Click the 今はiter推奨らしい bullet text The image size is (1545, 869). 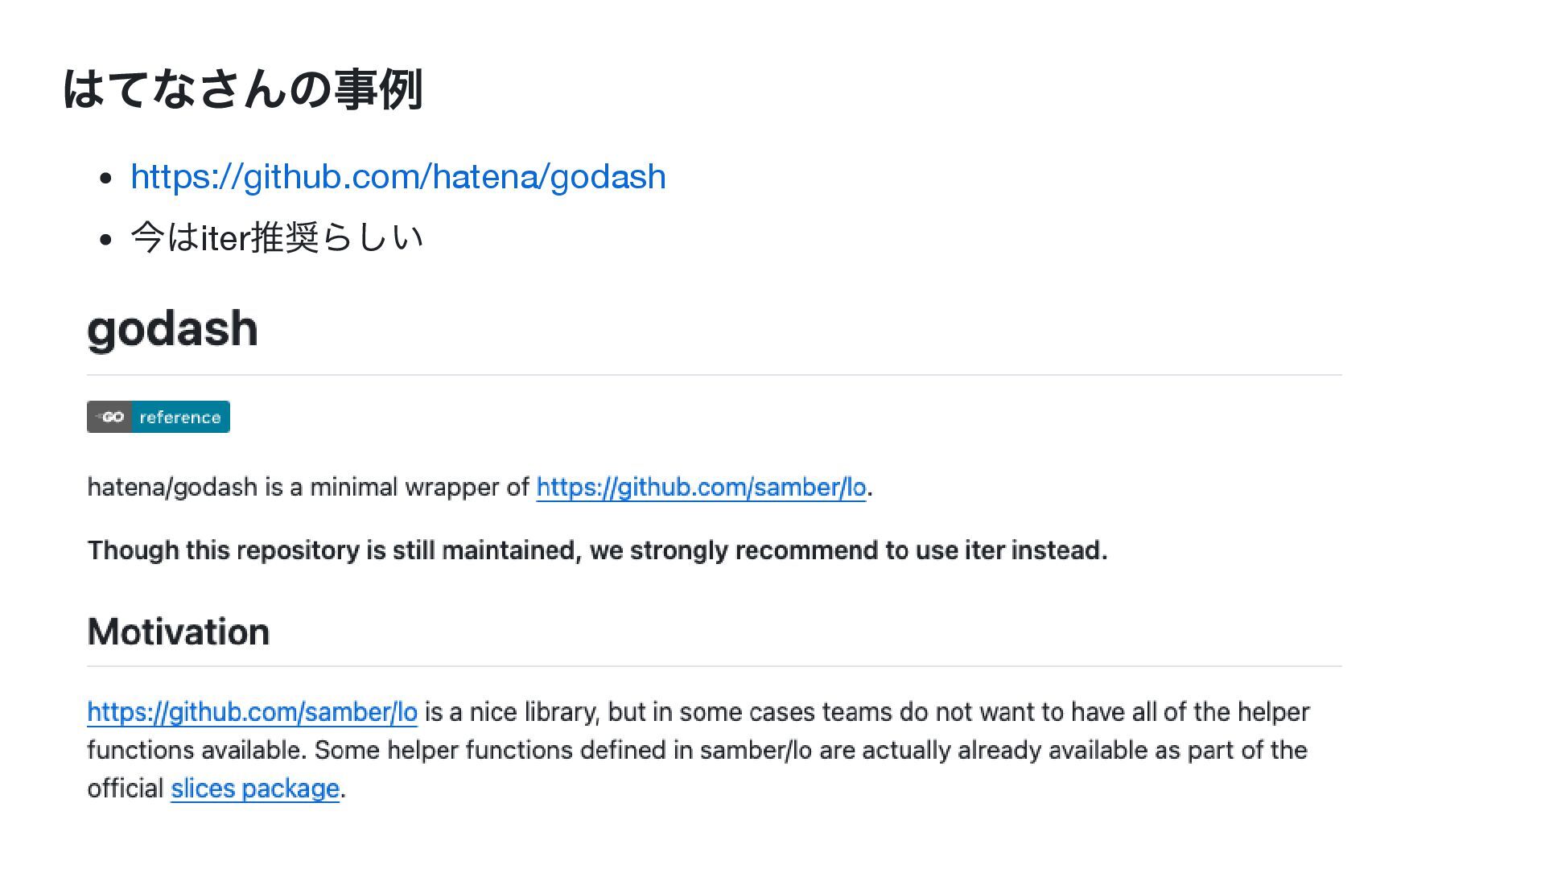click(x=277, y=237)
